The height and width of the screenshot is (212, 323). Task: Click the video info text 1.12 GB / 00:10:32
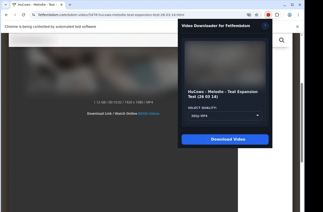[123, 102]
